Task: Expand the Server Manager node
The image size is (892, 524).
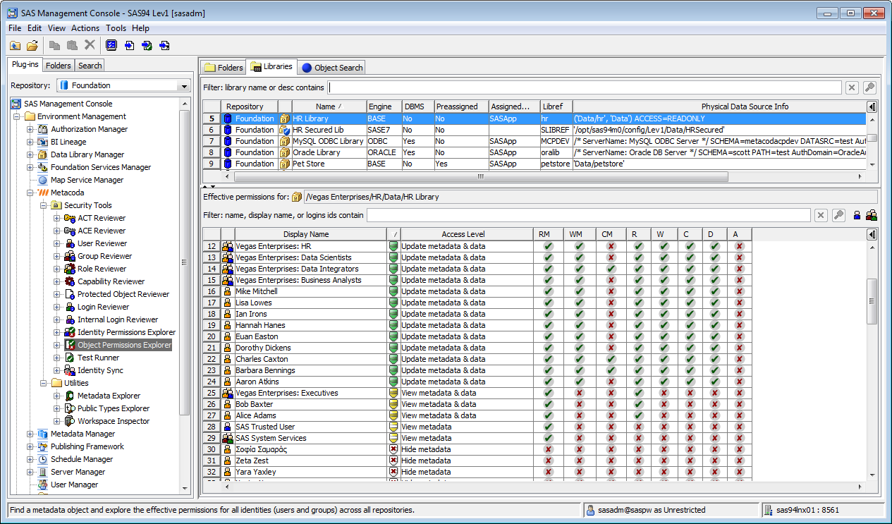Action: (x=30, y=472)
